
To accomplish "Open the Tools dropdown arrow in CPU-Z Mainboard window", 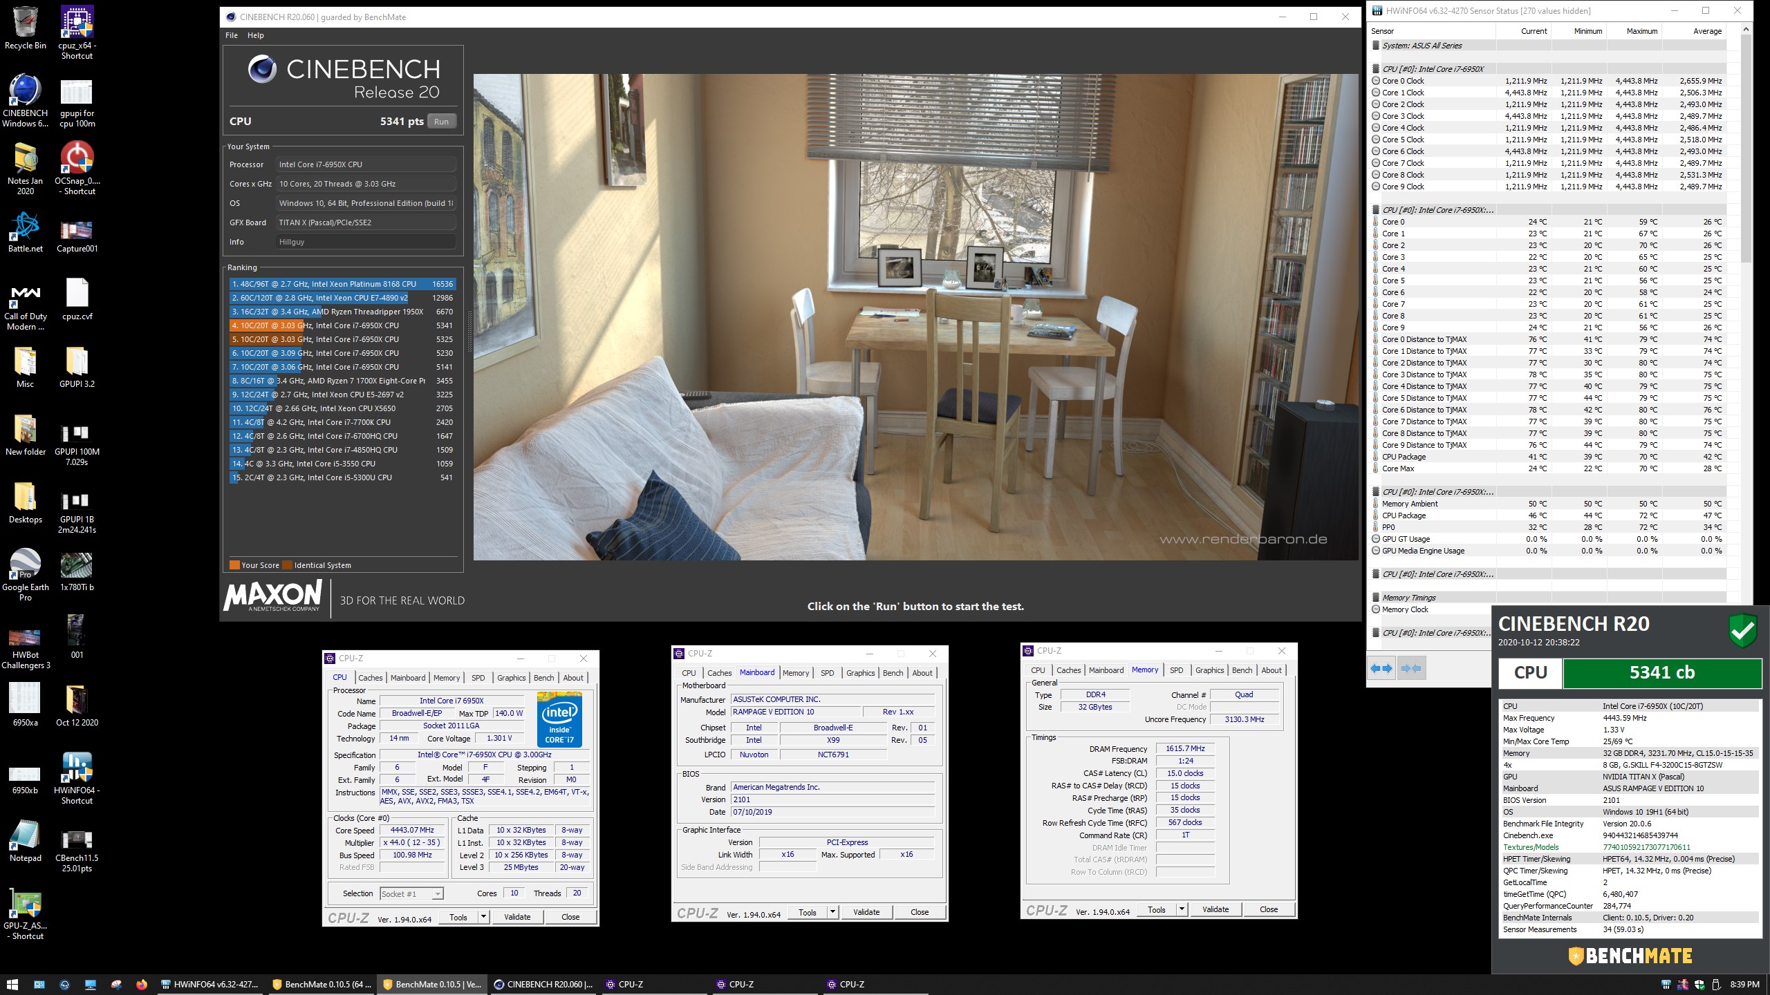I will (x=832, y=912).
